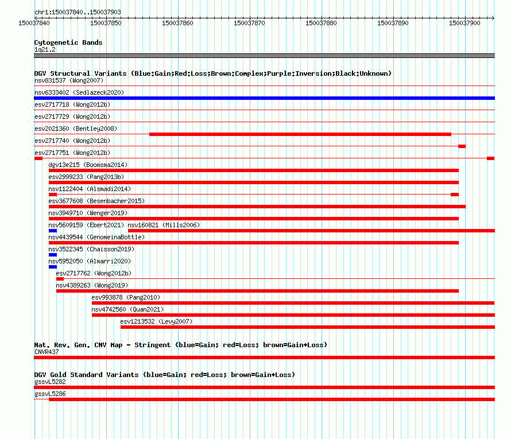The image size is (511, 439).
Task: Open variant nsv3949710 (Wenger2019)
Action: tap(88, 213)
